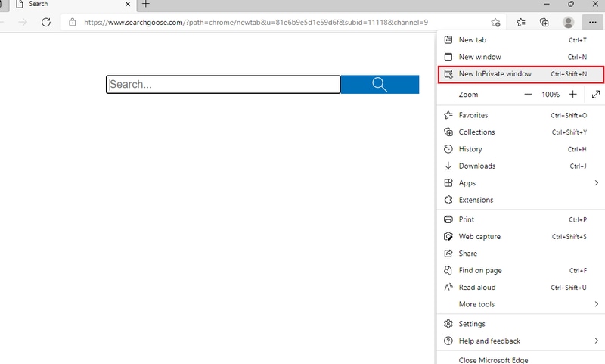Select the Search tab
605x364 pixels.
point(73,5)
